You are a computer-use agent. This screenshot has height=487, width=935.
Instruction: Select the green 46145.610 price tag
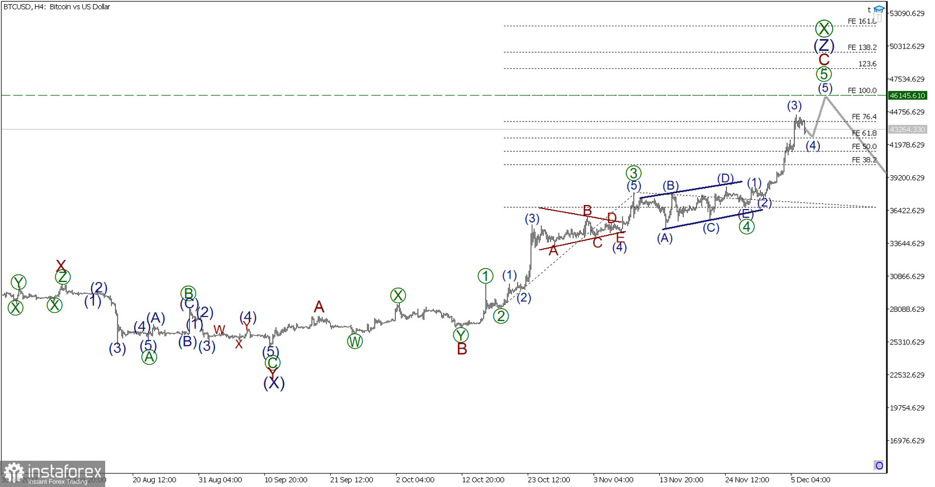click(x=908, y=95)
